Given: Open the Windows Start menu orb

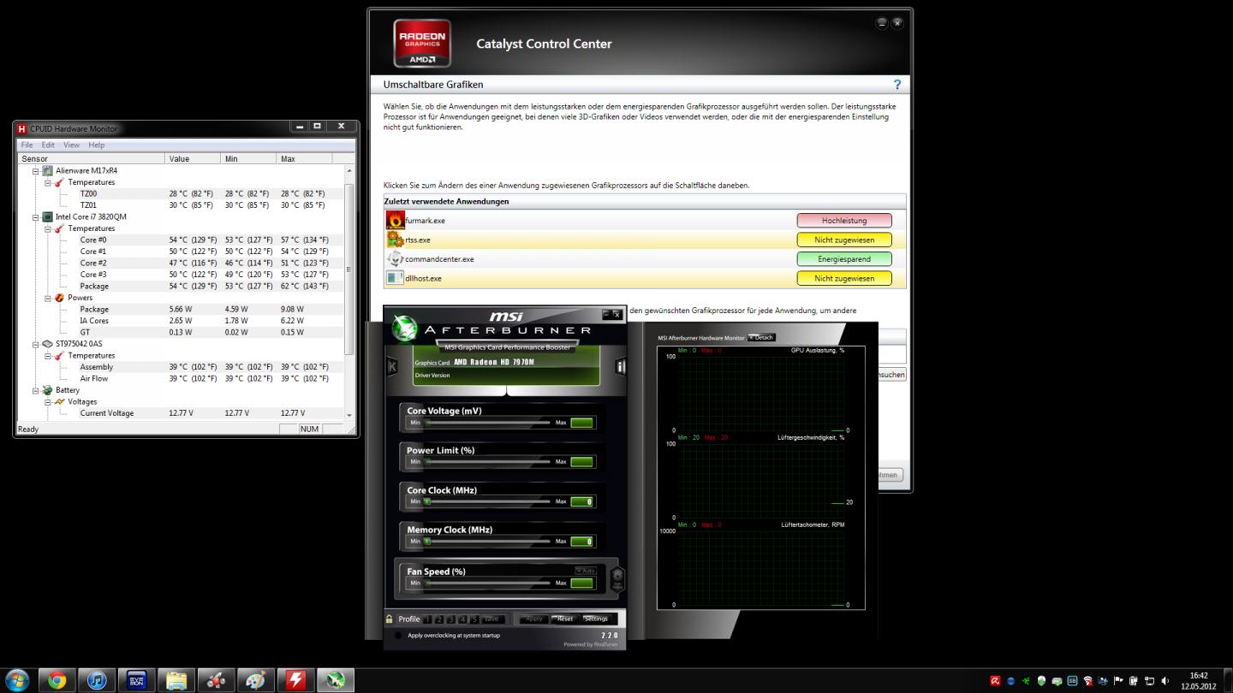Looking at the screenshot, I should 17,680.
